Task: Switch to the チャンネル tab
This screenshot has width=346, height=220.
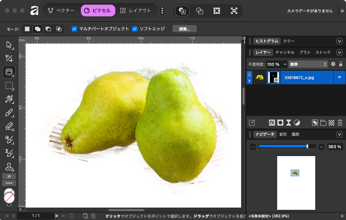Action: [285, 52]
